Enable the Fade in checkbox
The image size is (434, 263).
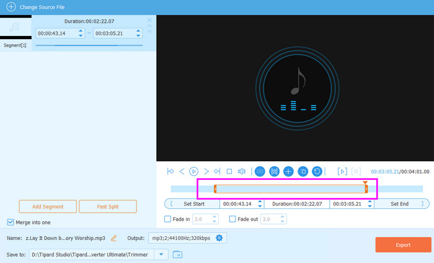click(x=168, y=219)
